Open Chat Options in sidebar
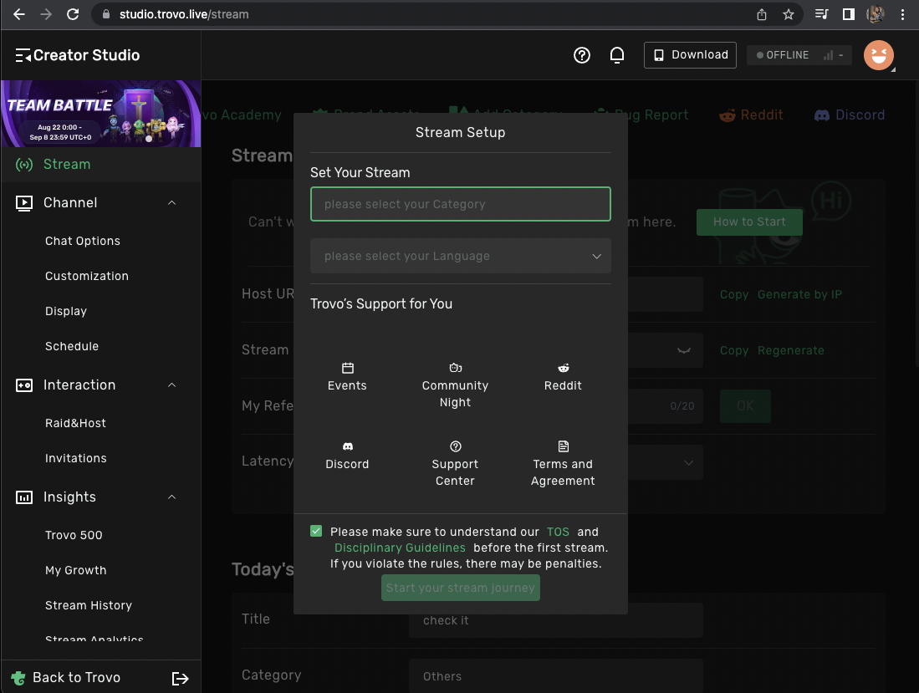The width and height of the screenshot is (919, 693). pos(83,241)
